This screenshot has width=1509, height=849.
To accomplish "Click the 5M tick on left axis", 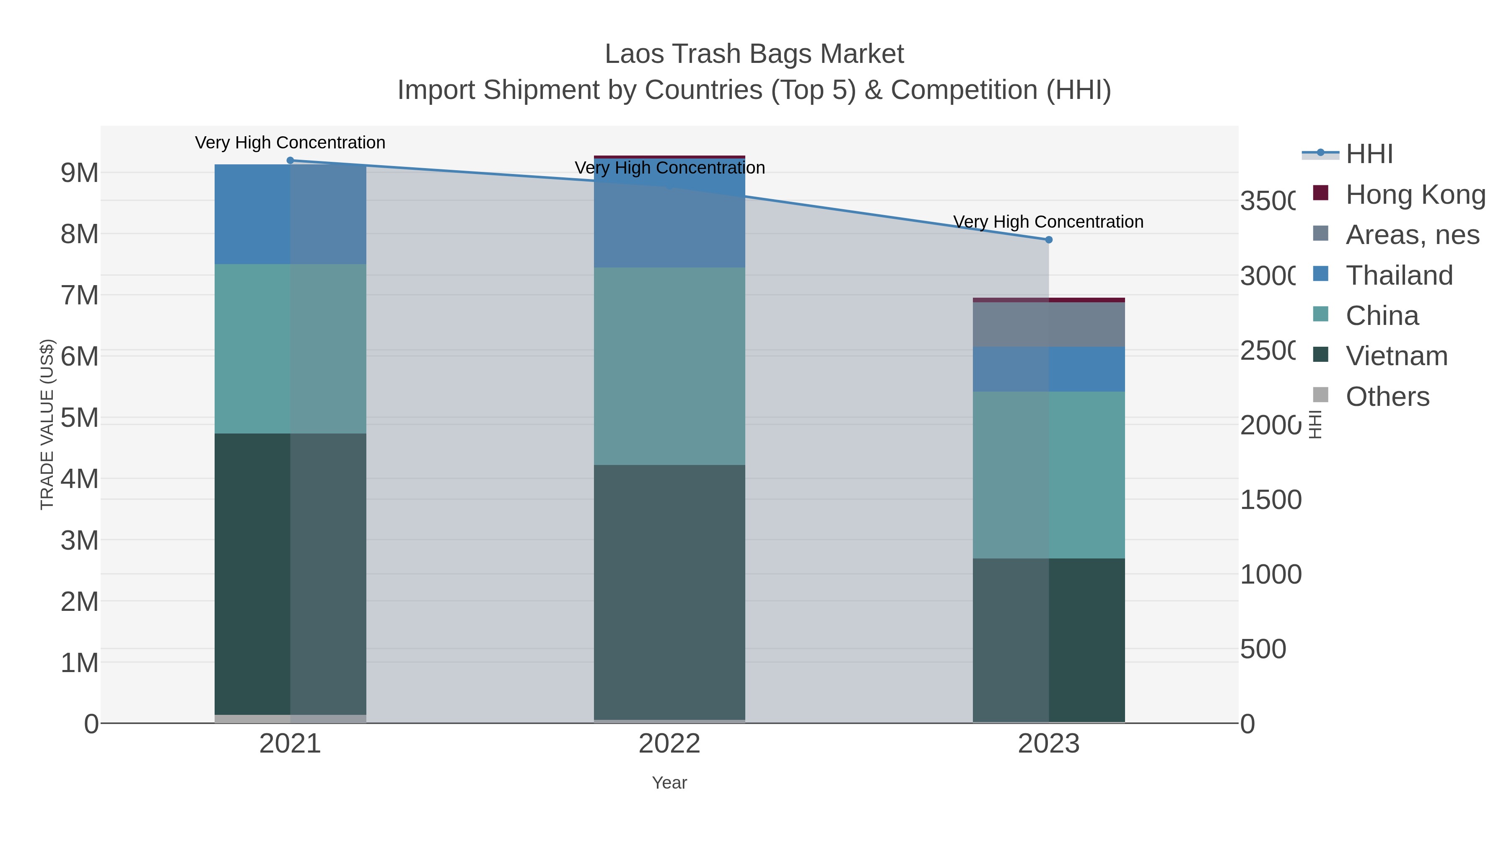I will point(80,418).
